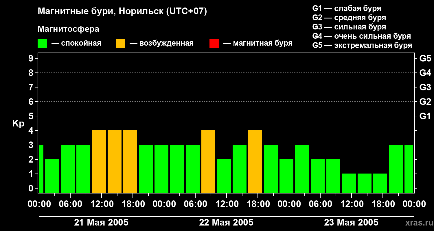This screenshot has height=231, width=434.
Task: Click the orange bar before 18:00 on 22 May
Action: 255,161
